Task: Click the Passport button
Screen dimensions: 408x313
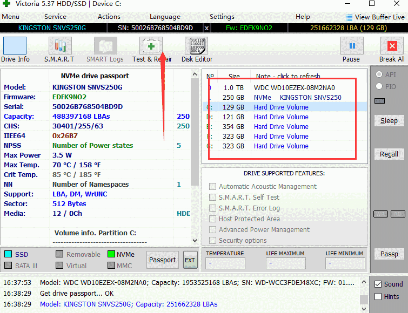Action: coord(162,260)
